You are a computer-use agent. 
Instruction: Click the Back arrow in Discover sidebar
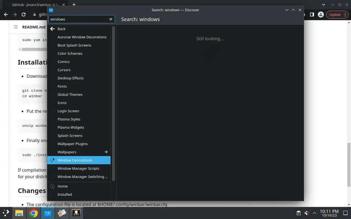tap(52, 29)
